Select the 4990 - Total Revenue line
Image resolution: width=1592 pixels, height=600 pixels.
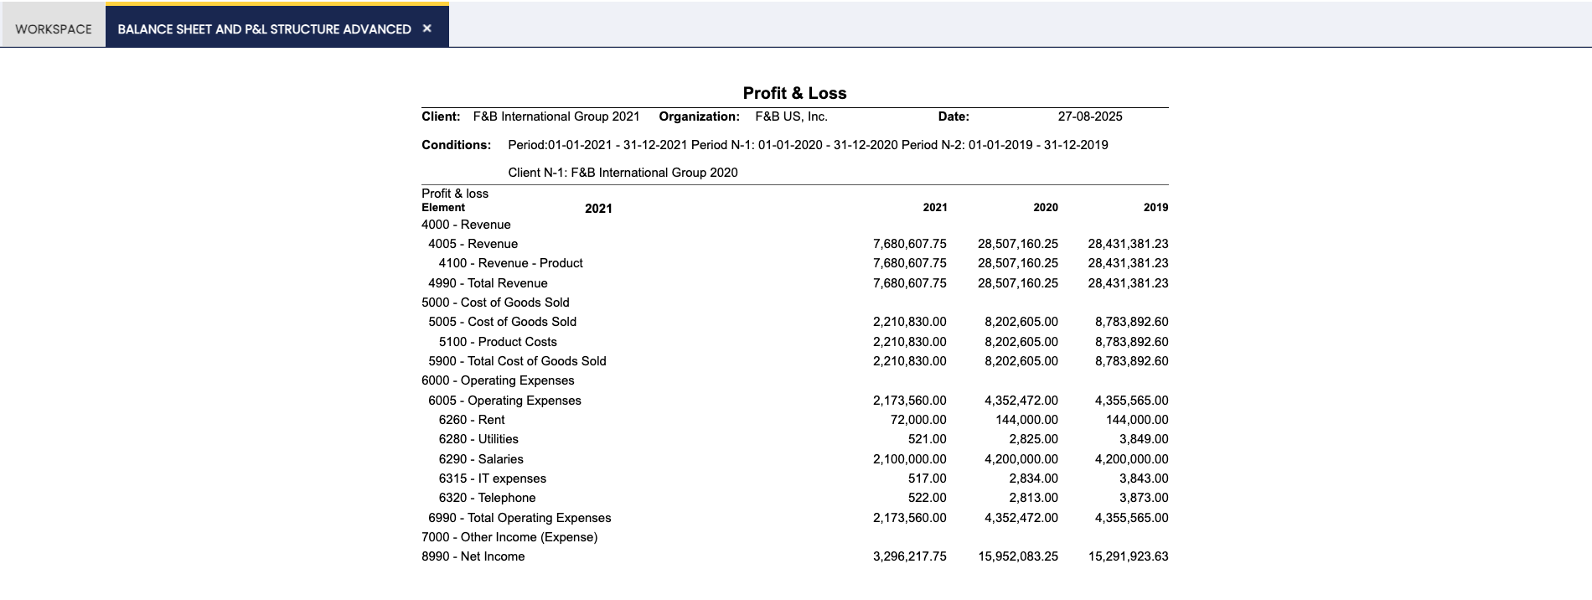pos(488,283)
